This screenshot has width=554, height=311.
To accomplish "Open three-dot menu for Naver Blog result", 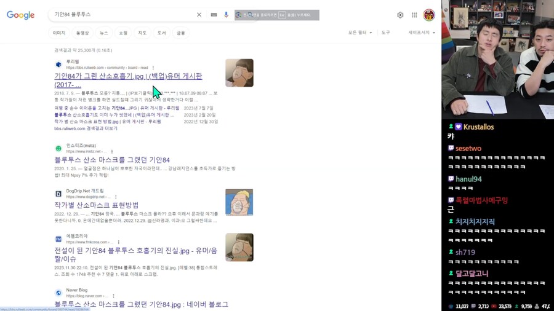I will tap(113, 296).
